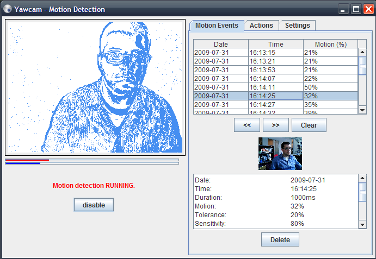The width and height of the screenshot is (376, 259).
Task: Maximize the Yawcam window
Action: click(x=356, y=9)
